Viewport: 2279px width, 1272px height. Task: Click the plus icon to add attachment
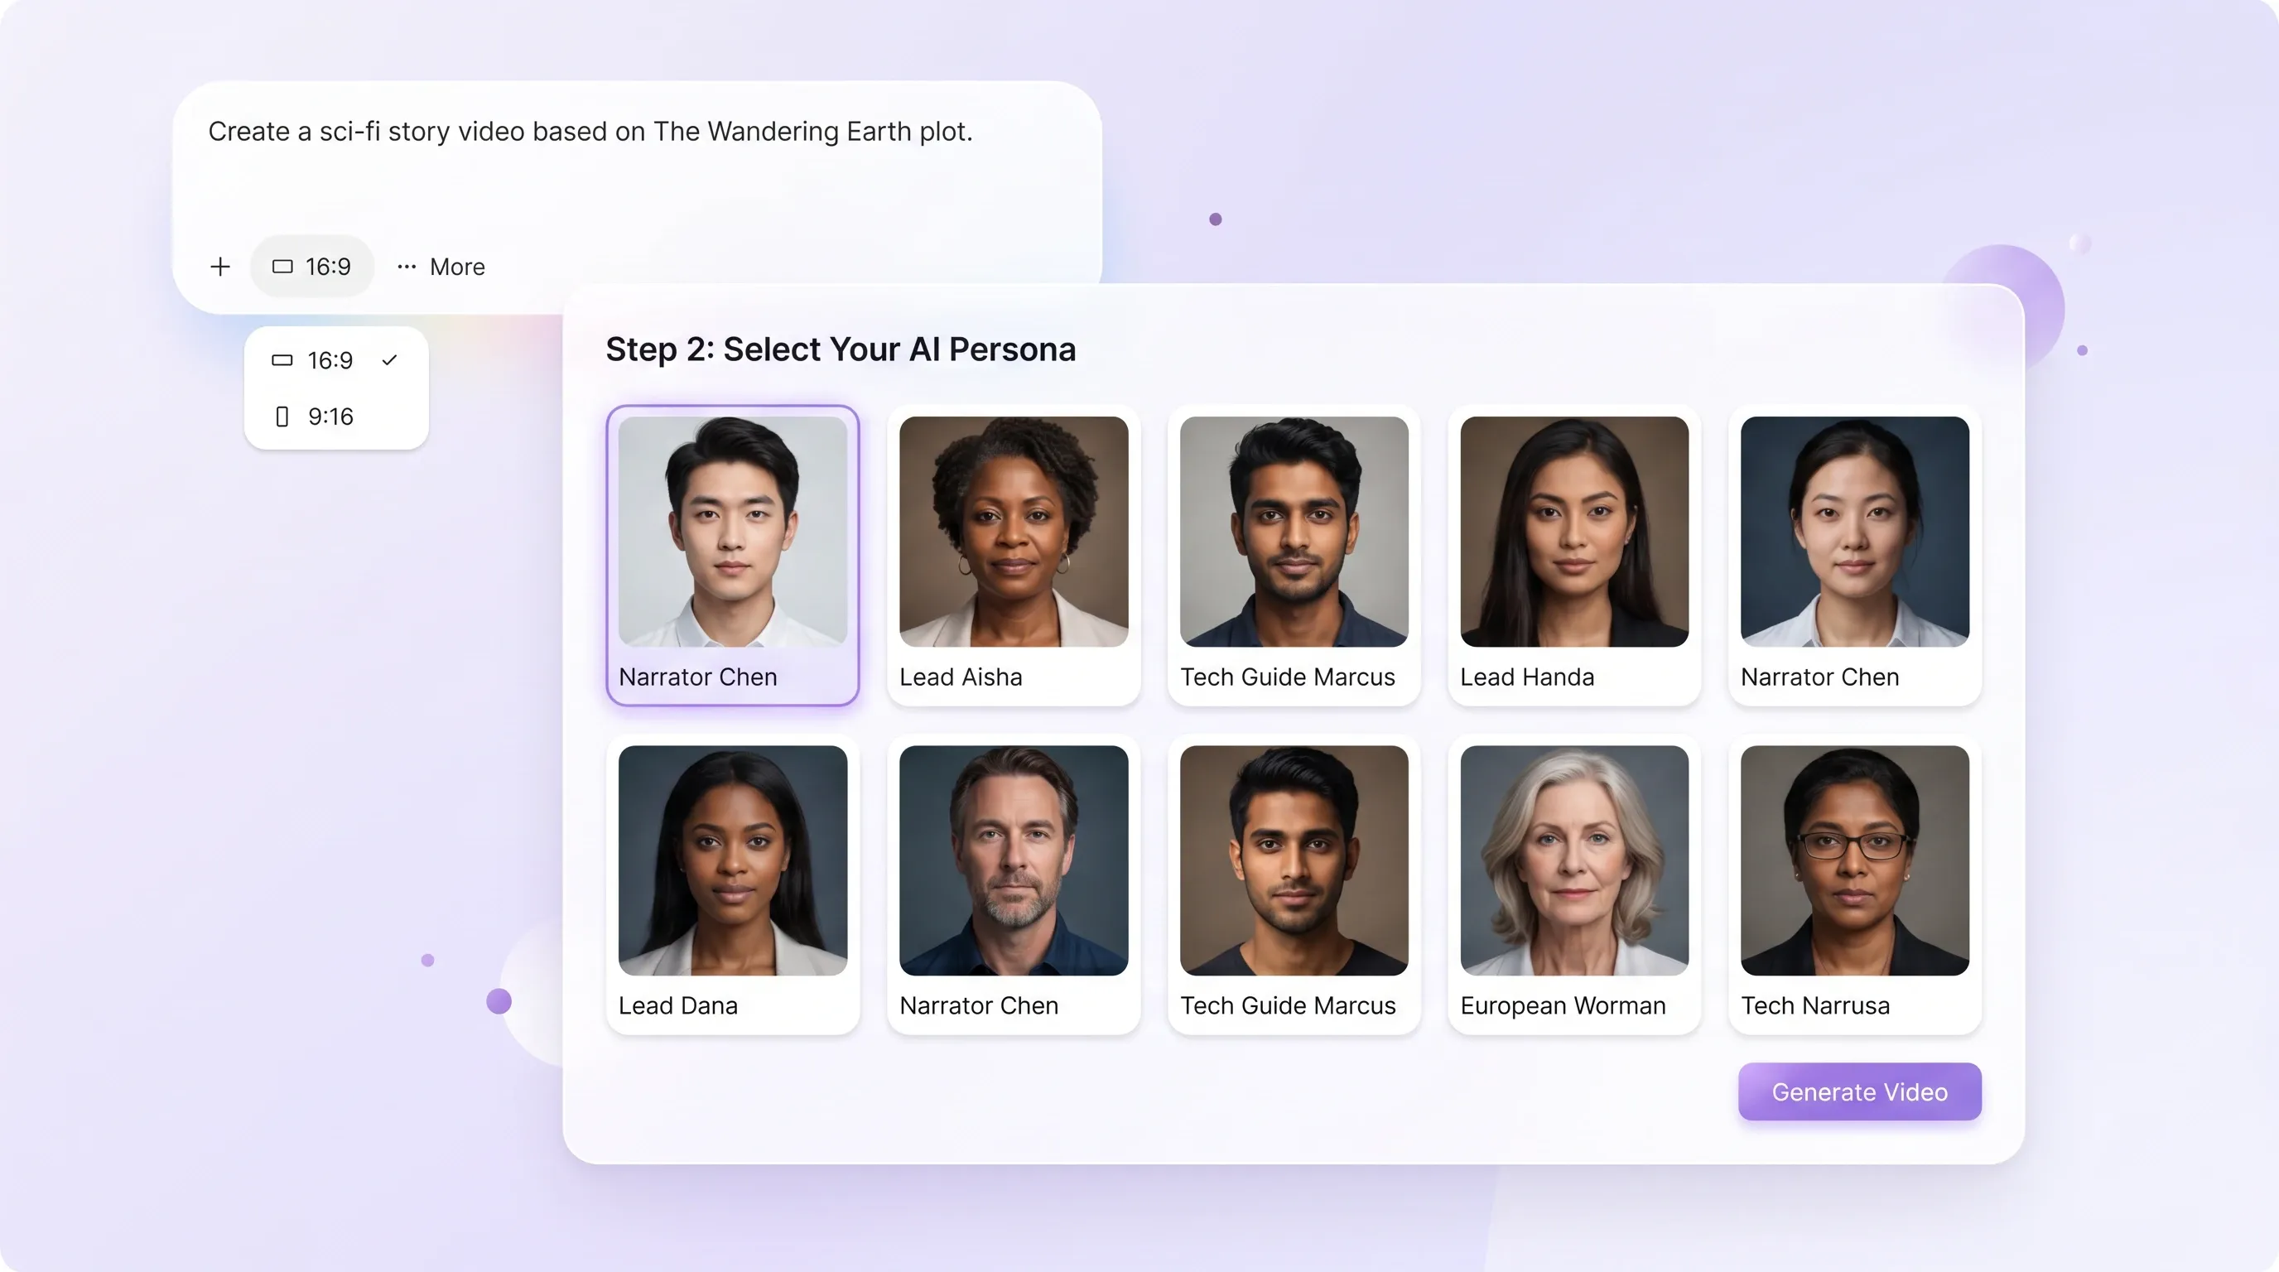(x=220, y=267)
